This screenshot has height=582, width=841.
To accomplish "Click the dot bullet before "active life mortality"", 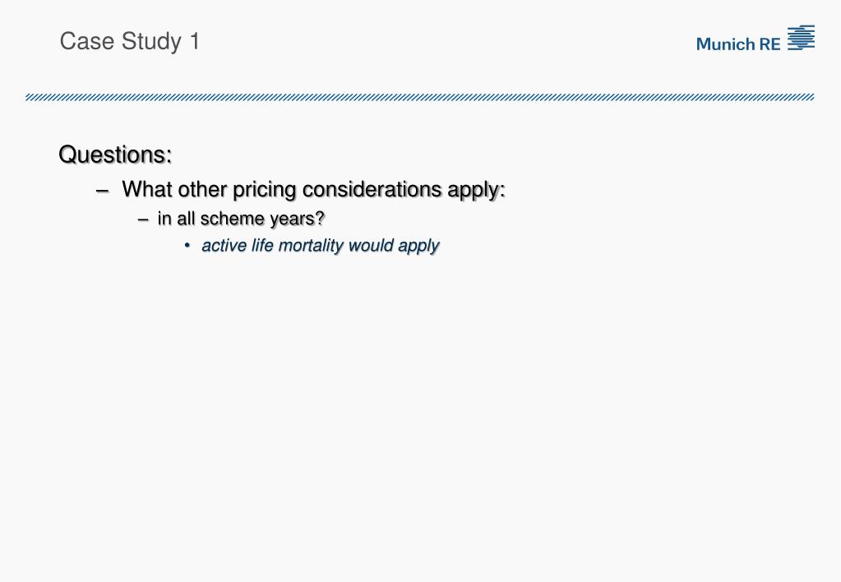I will point(187,246).
